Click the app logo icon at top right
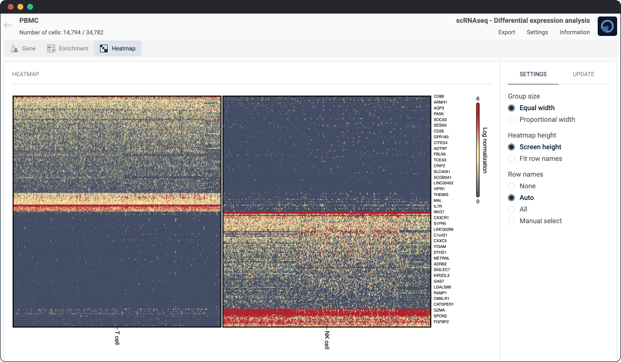The image size is (621, 362). click(607, 26)
